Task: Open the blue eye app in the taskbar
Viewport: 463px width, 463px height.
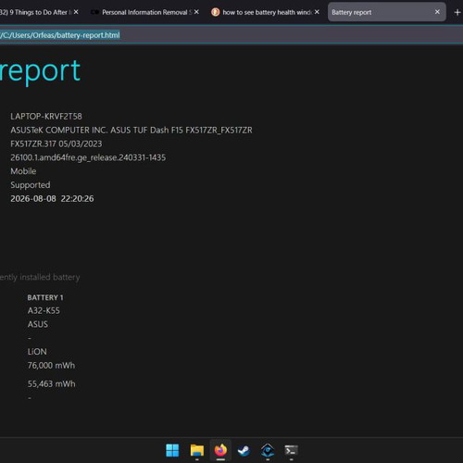Action: pos(268,450)
